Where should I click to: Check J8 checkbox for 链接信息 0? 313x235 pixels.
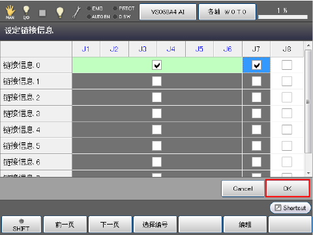287,65
